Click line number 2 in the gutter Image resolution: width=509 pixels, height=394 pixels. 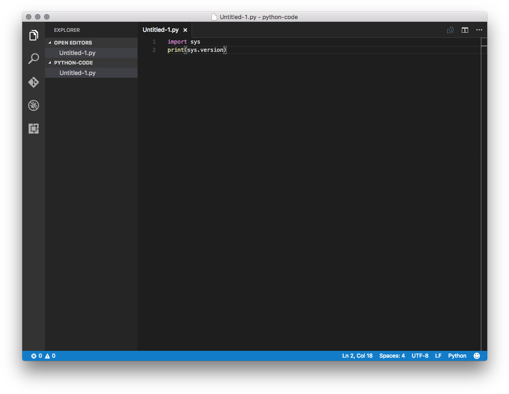pos(154,50)
